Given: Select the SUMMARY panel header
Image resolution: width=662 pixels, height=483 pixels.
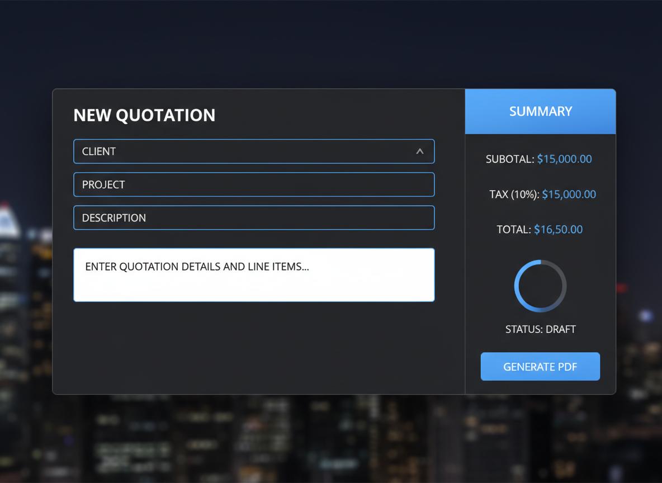Looking at the screenshot, I should (540, 111).
